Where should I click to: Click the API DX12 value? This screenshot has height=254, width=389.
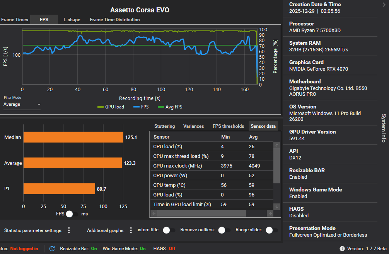pyautogui.click(x=295, y=158)
